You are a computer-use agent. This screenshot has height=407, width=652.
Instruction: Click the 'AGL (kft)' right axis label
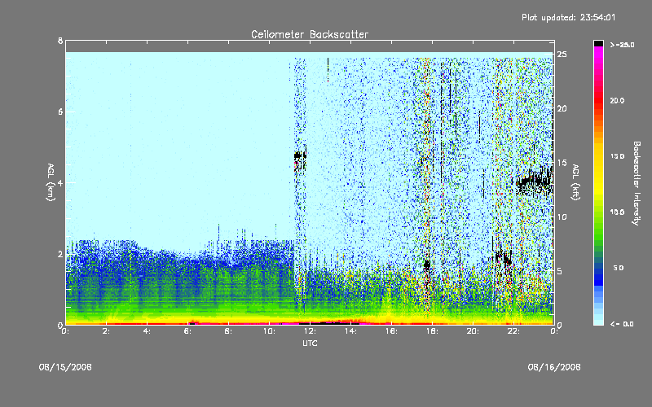[x=575, y=182]
